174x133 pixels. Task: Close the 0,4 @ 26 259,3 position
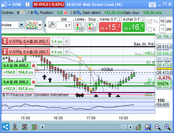[33, 66]
